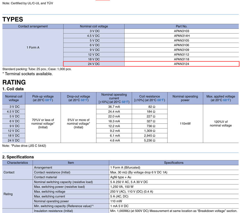Click part number APAN3112

click(x=181, y=55)
